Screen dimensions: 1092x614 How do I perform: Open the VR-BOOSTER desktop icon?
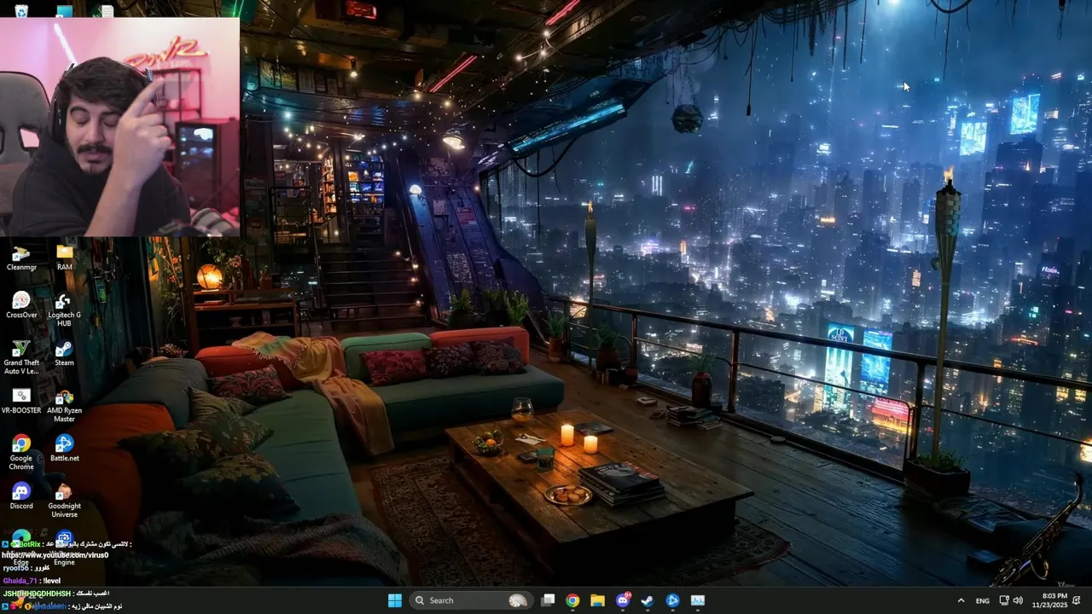click(x=21, y=401)
